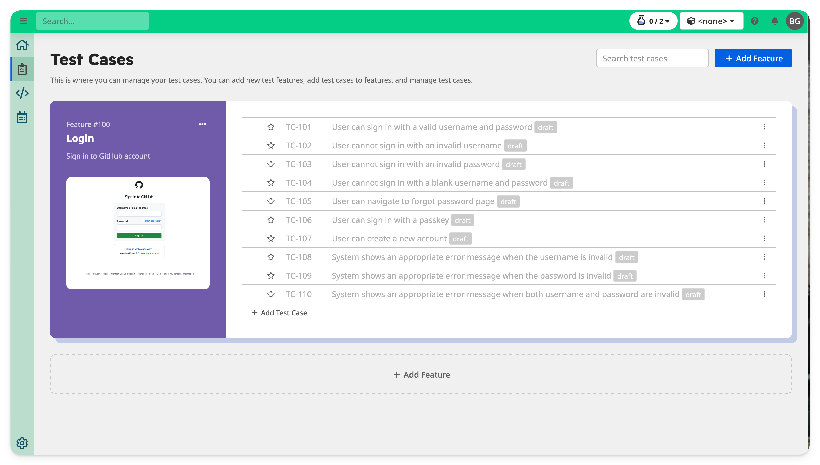Open the hamburger menu

pyautogui.click(x=23, y=21)
